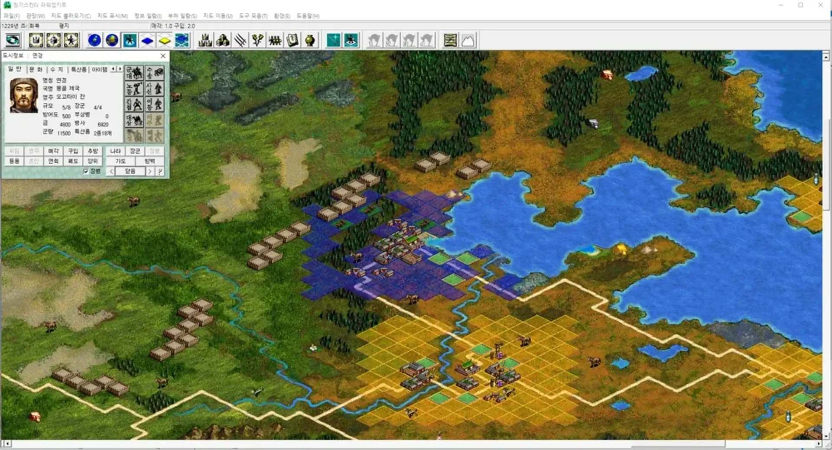Click the small blue globe toolbar icon
Image resolution: width=832 pixels, height=450 pixels.
94,41
